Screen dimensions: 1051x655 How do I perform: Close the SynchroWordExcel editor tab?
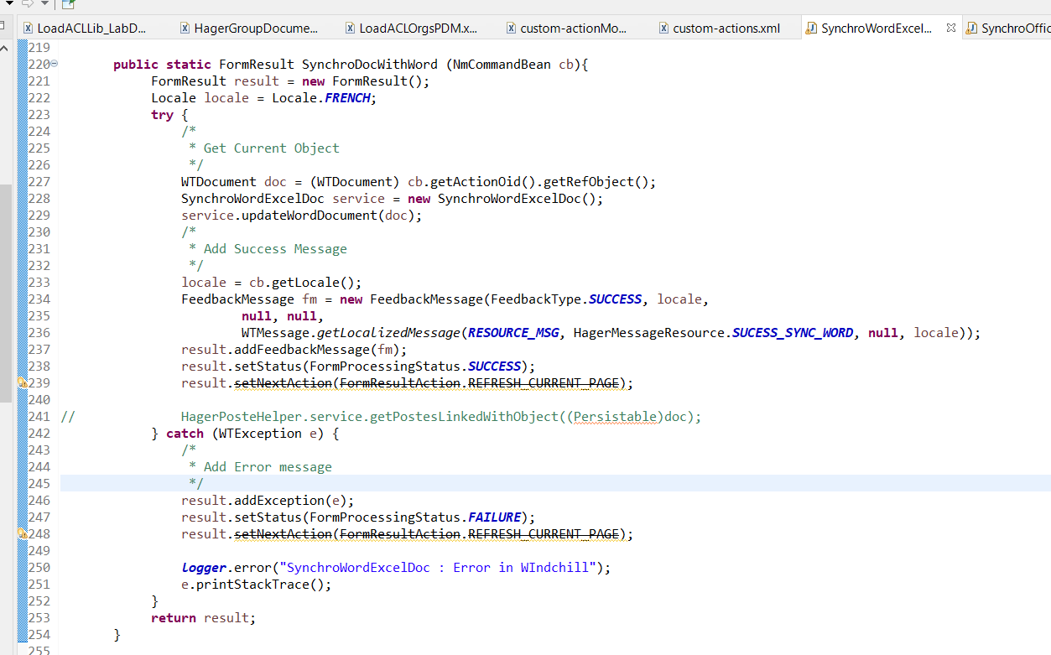point(950,28)
